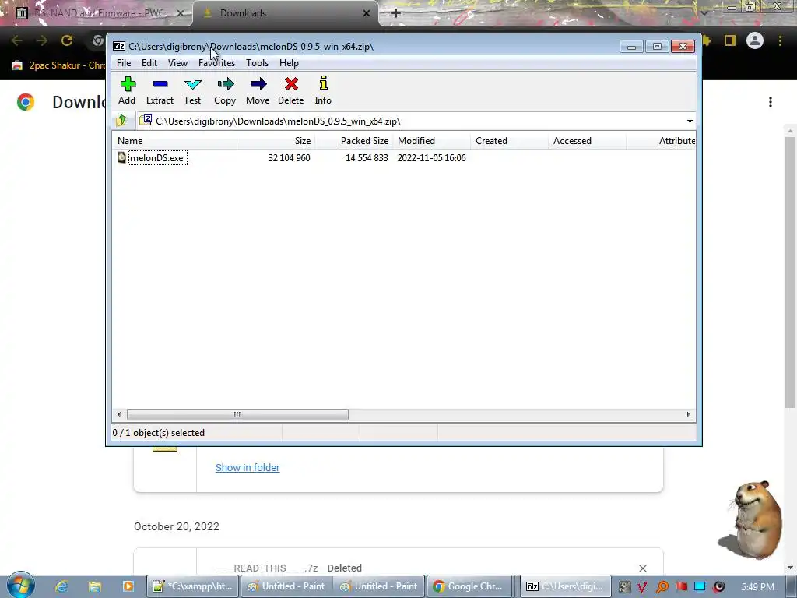Click the 2022-11-05 16:06 modified date
The image size is (797, 598).
point(431,157)
